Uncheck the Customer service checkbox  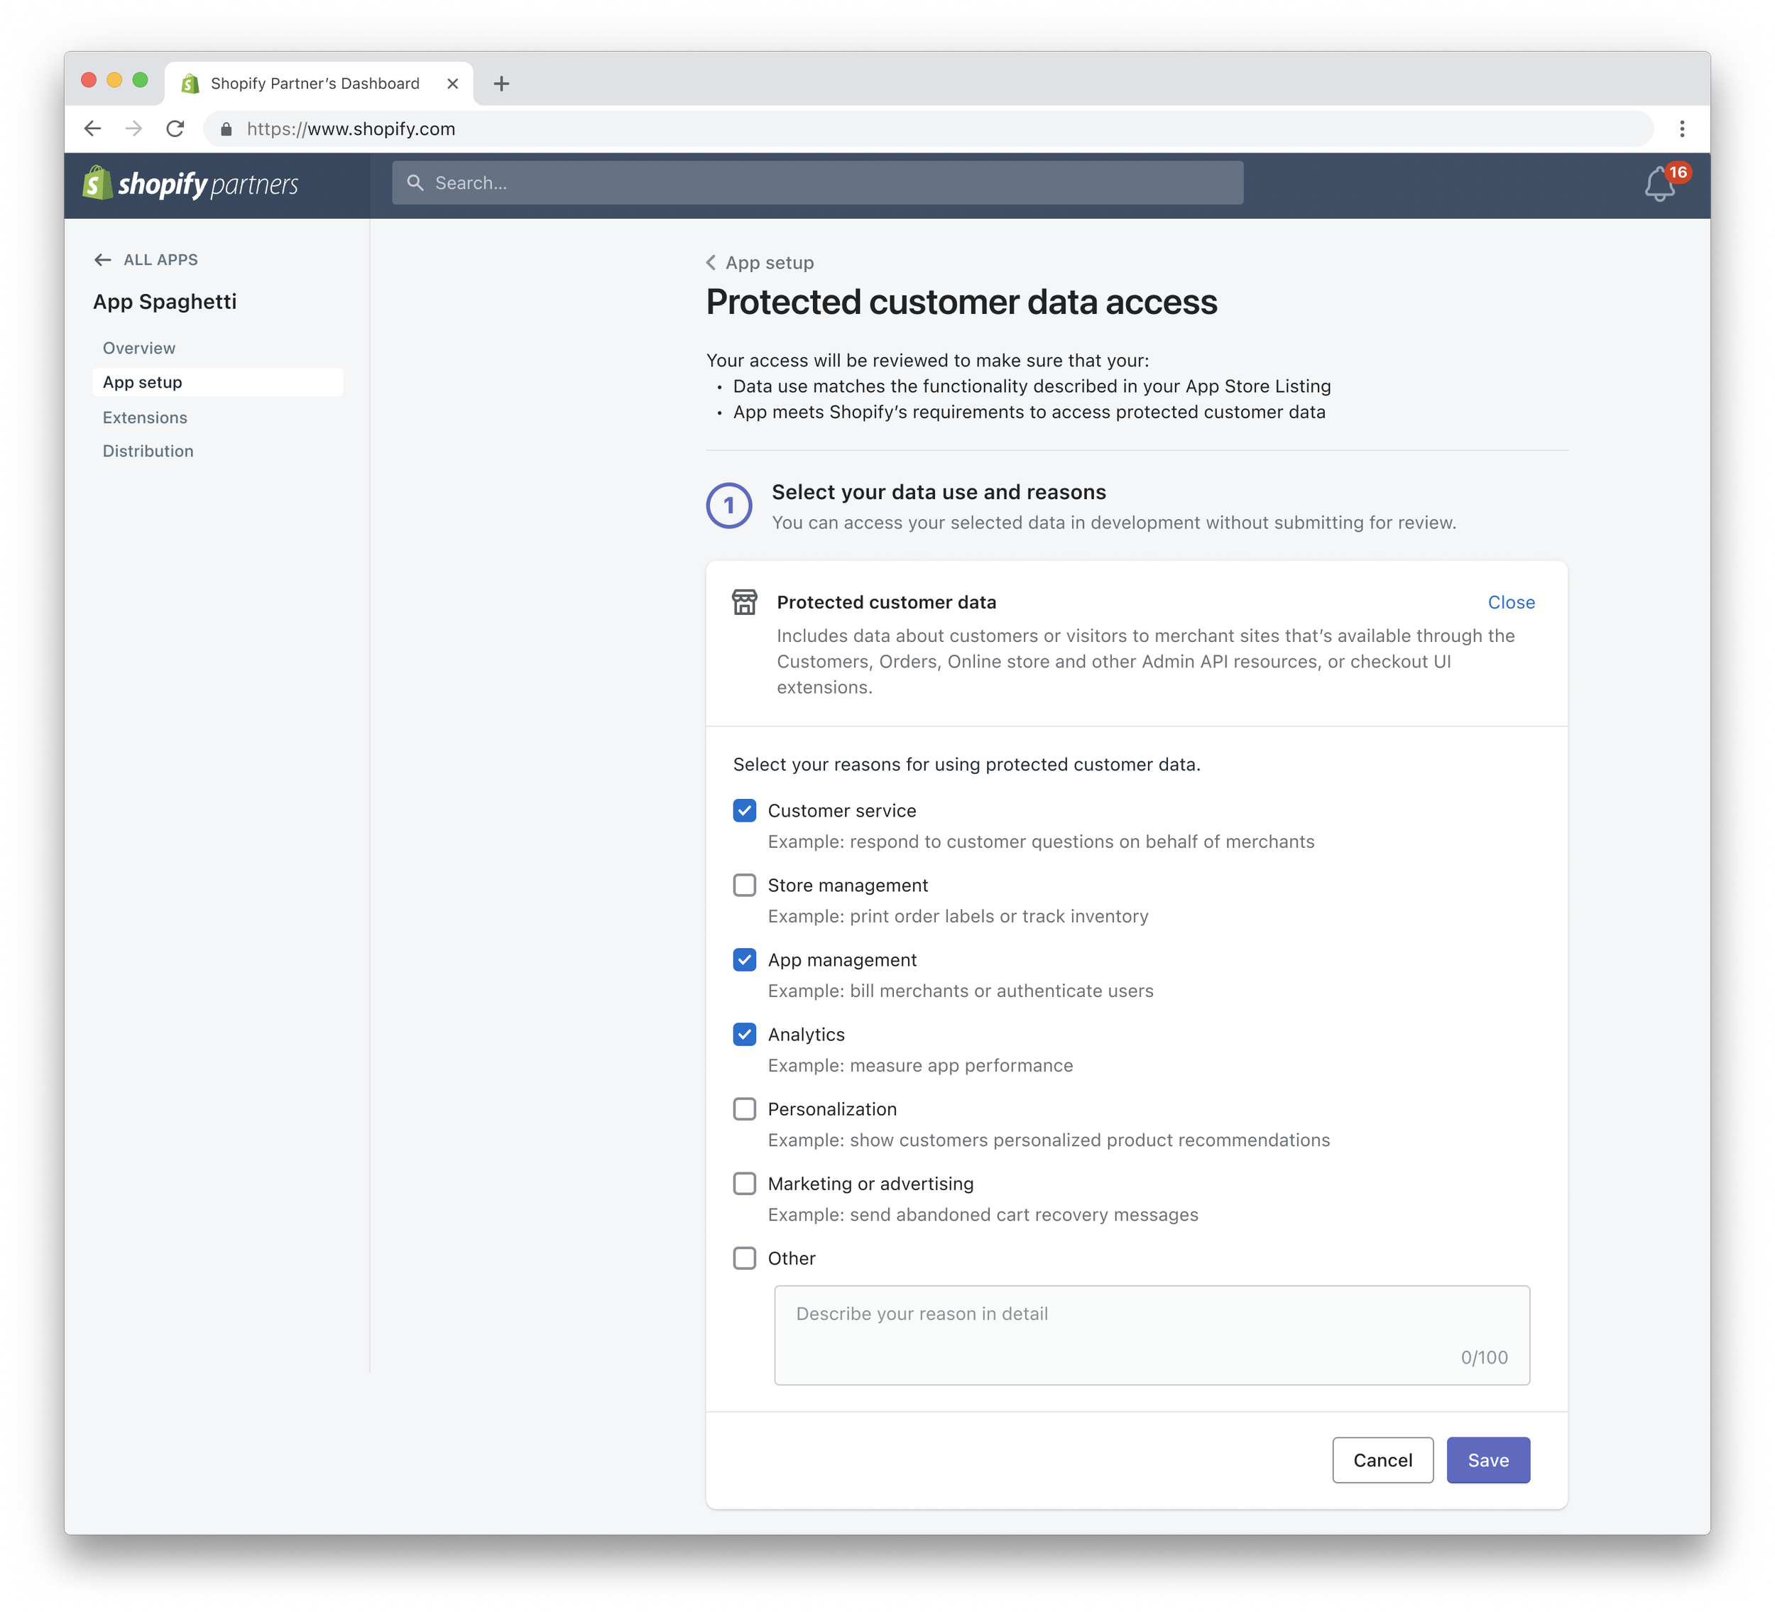pos(744,811)
